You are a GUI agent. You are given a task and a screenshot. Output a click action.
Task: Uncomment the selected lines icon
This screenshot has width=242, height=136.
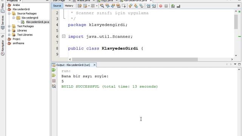pyautogui.click(x=178, y=6)
